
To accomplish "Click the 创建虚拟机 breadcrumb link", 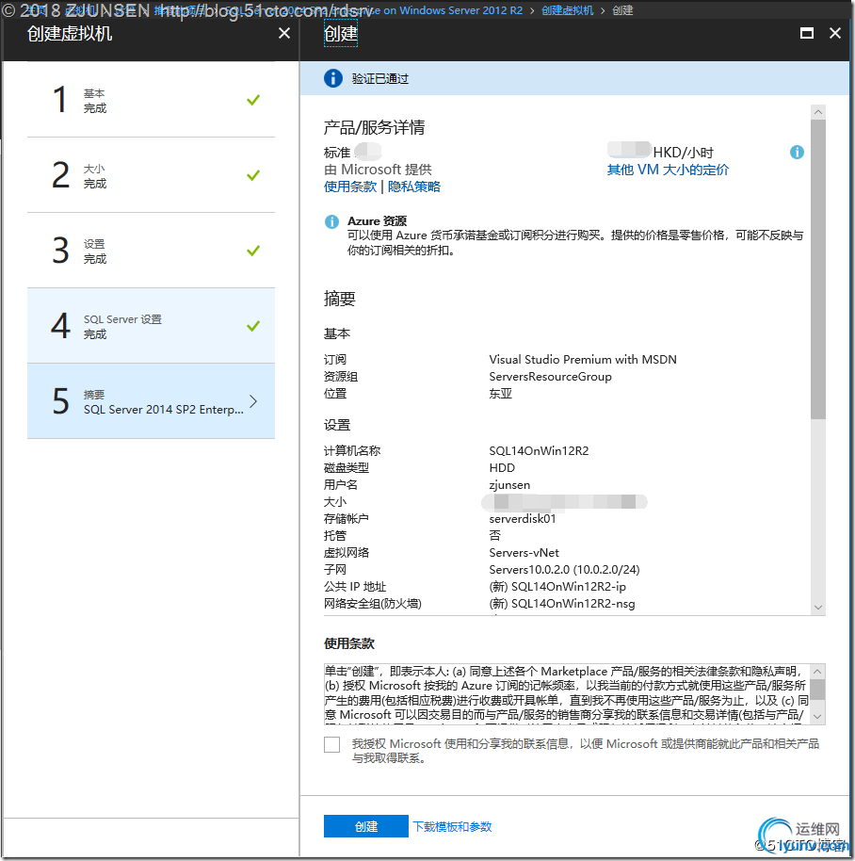I will point(568,10).
